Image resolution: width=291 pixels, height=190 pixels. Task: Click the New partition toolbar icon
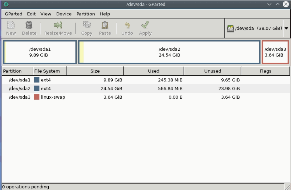(x=11, y=25)
